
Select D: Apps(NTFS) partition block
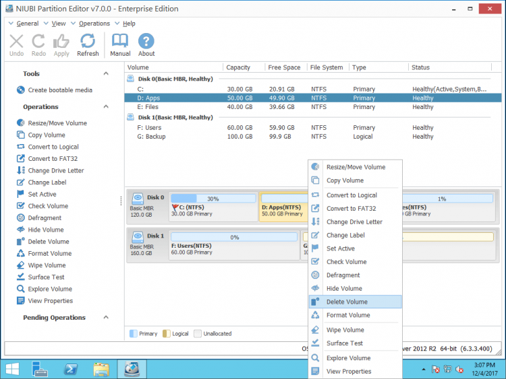tap(283, 207)
